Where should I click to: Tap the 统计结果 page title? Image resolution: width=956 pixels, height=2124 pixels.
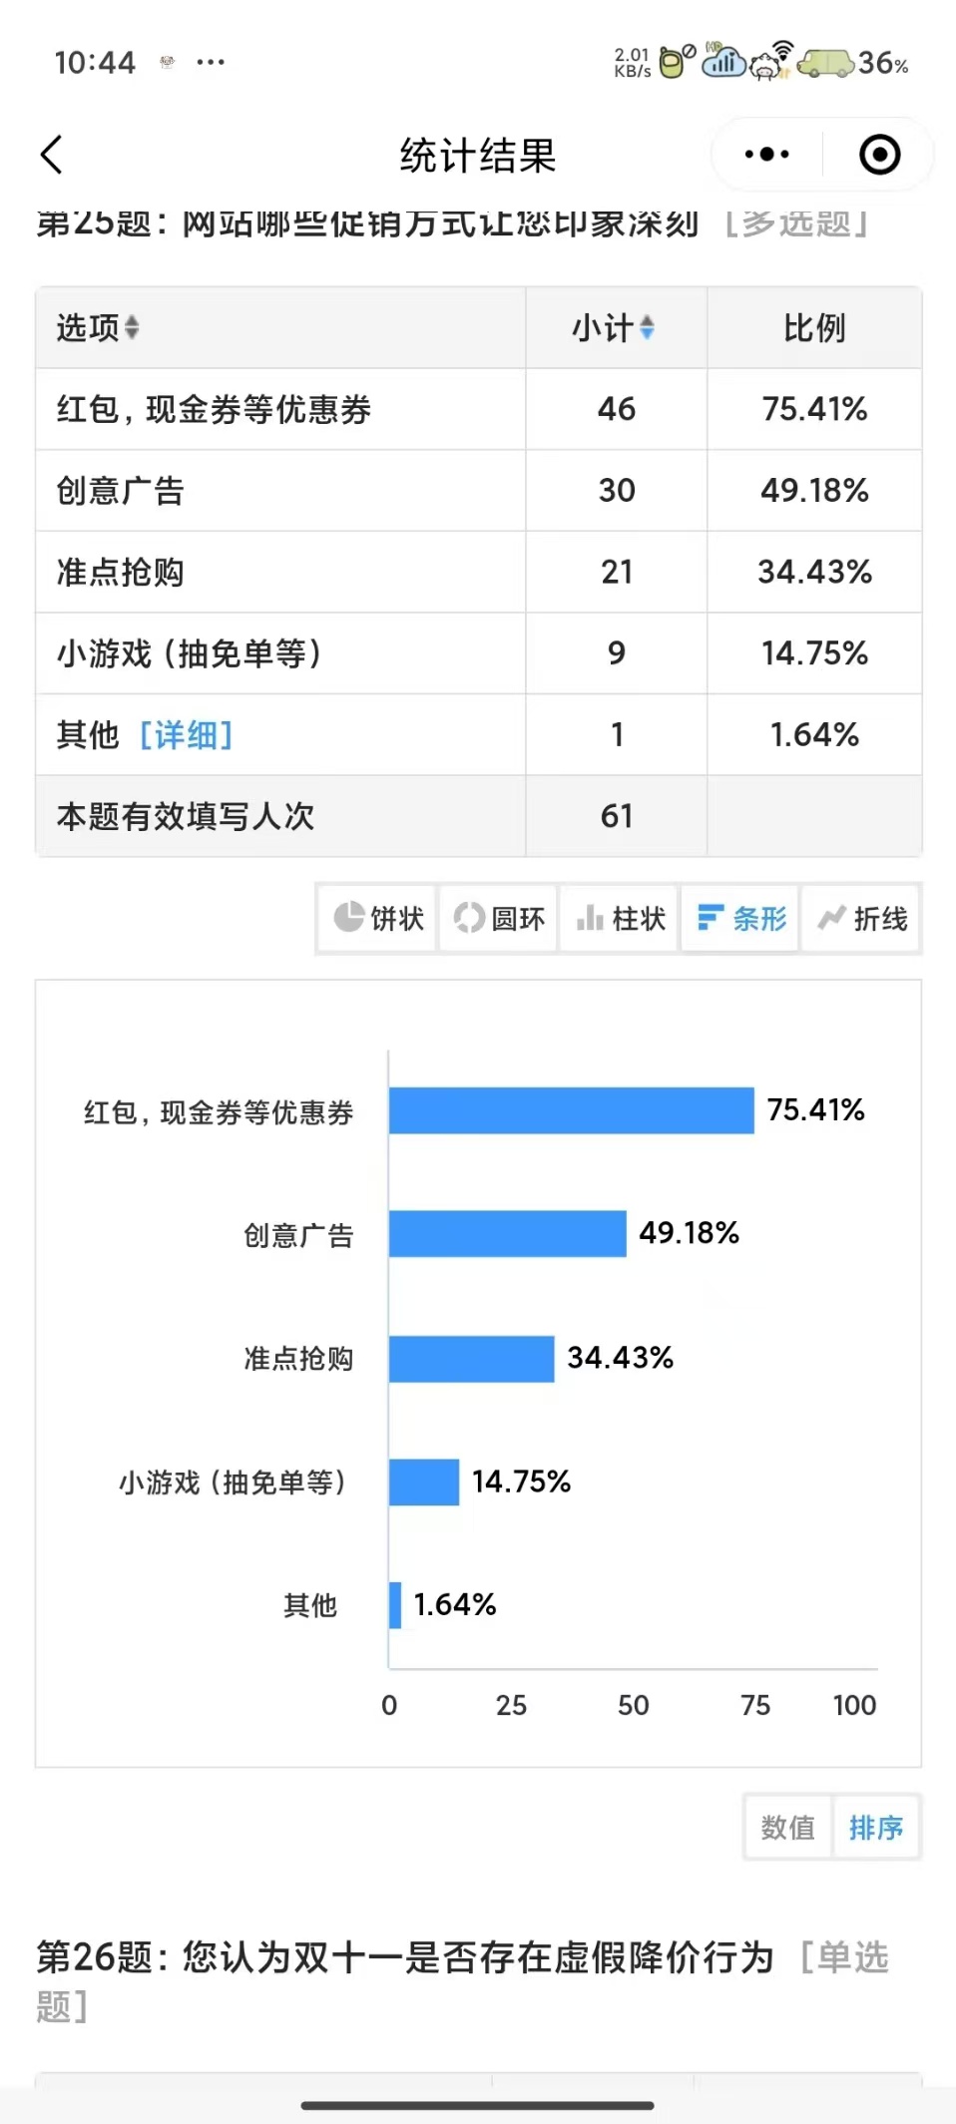click(x=478, y=156)
